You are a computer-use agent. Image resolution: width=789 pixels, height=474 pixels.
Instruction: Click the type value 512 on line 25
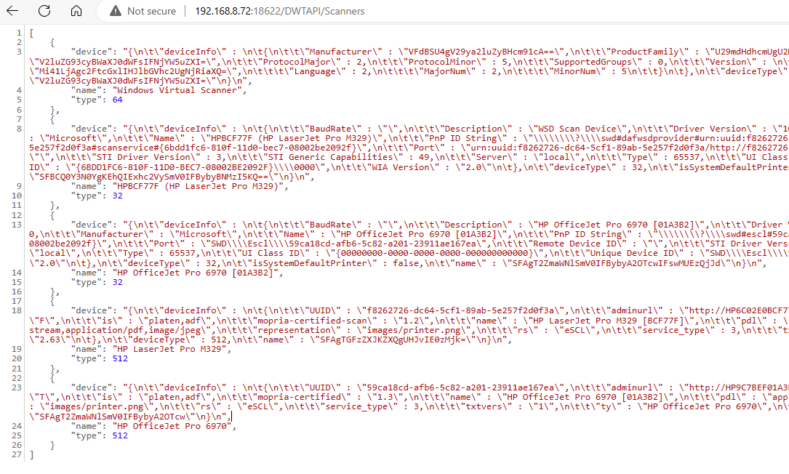(x=120, y=435)
